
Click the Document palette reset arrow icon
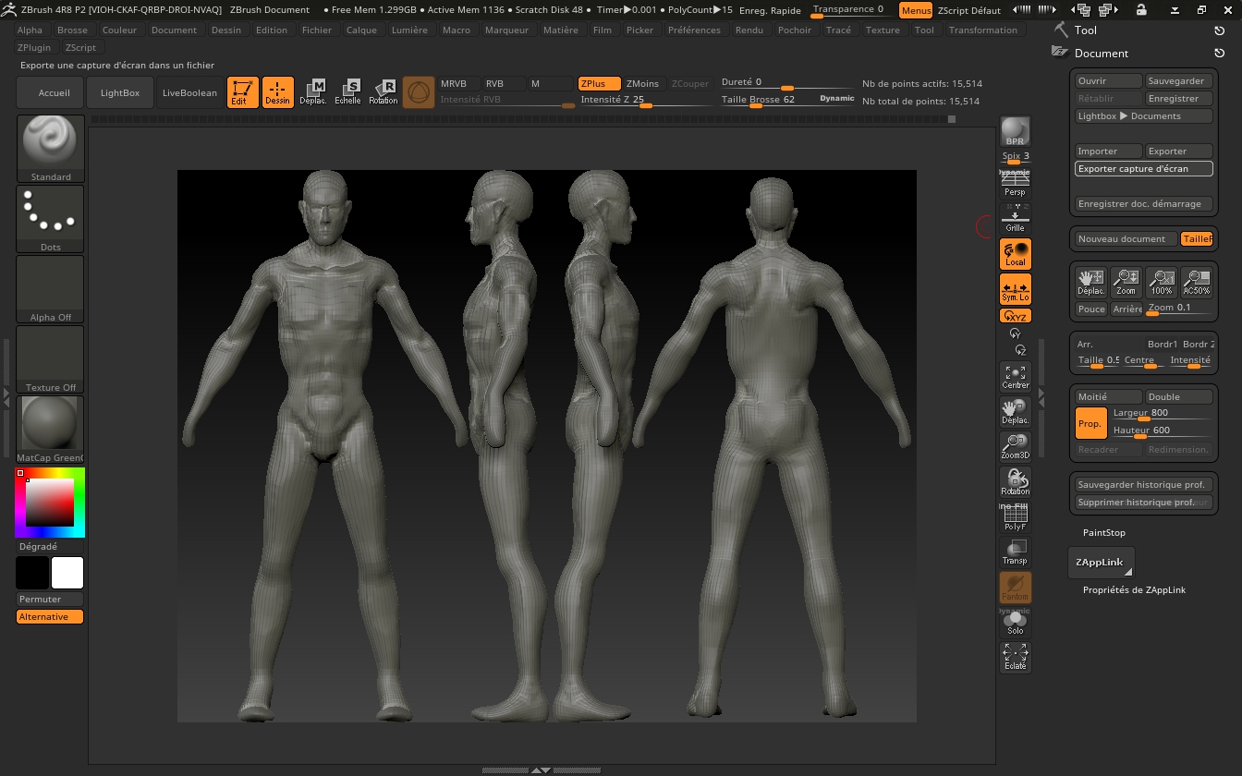(x=1219, y=53)
